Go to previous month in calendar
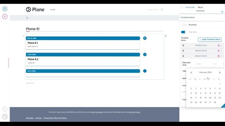The width and height of the screenshot is (225, 126). point(191,72)
